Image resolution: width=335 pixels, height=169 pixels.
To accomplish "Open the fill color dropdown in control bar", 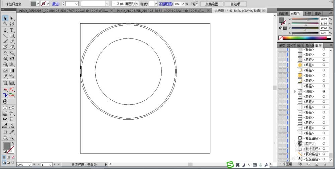I will tap(38, 4).
